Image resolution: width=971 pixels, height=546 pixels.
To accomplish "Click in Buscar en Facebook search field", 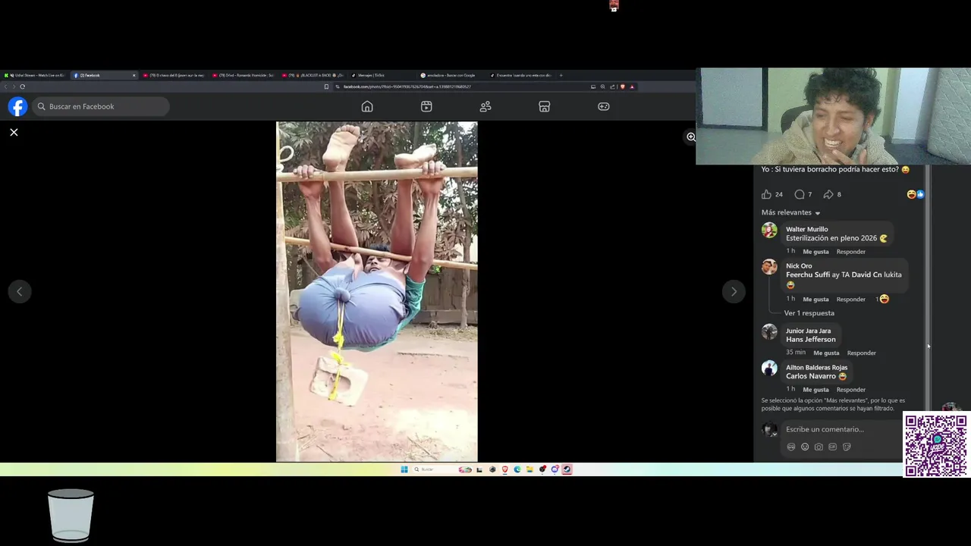I will pos(100,106).
